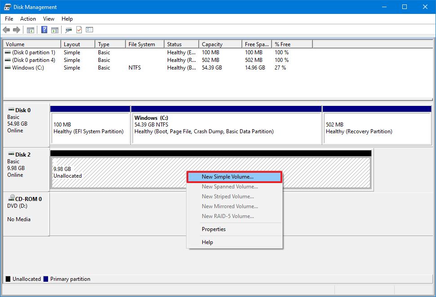Select Properties in the context menu

pyautogui.click(x=214, y=229)
